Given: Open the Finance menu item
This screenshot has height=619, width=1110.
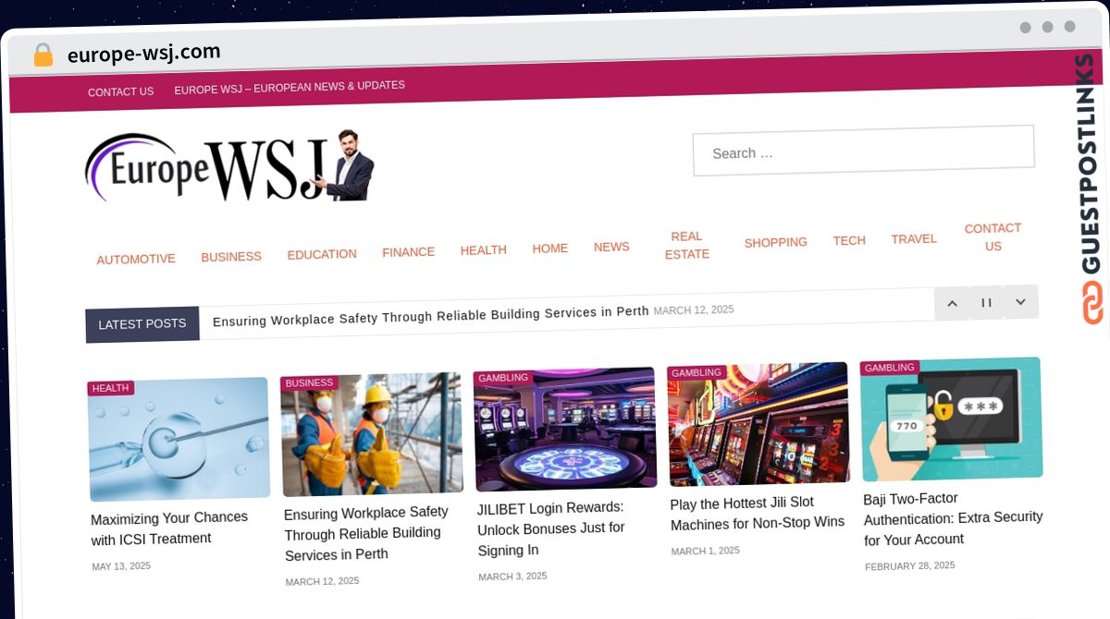Looking at the screenshot, I should point(409,252).
